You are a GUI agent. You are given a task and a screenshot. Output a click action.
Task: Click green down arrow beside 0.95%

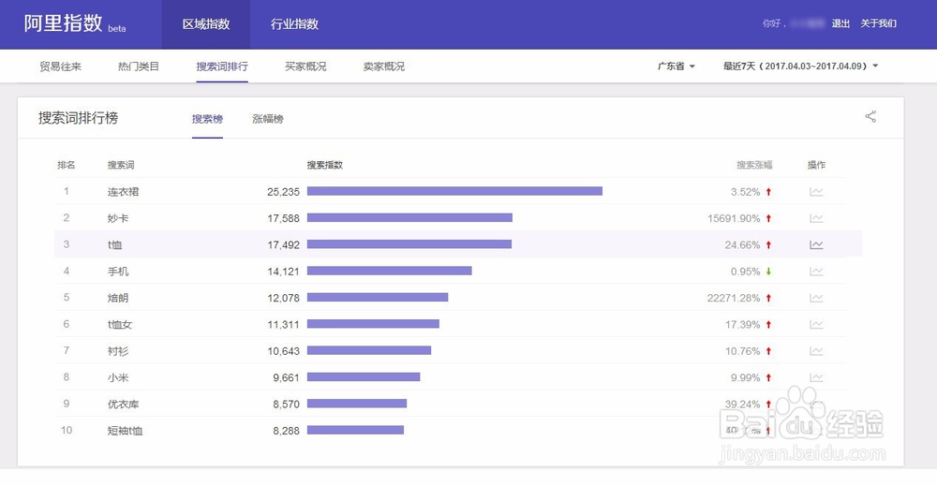pos(769,271)
